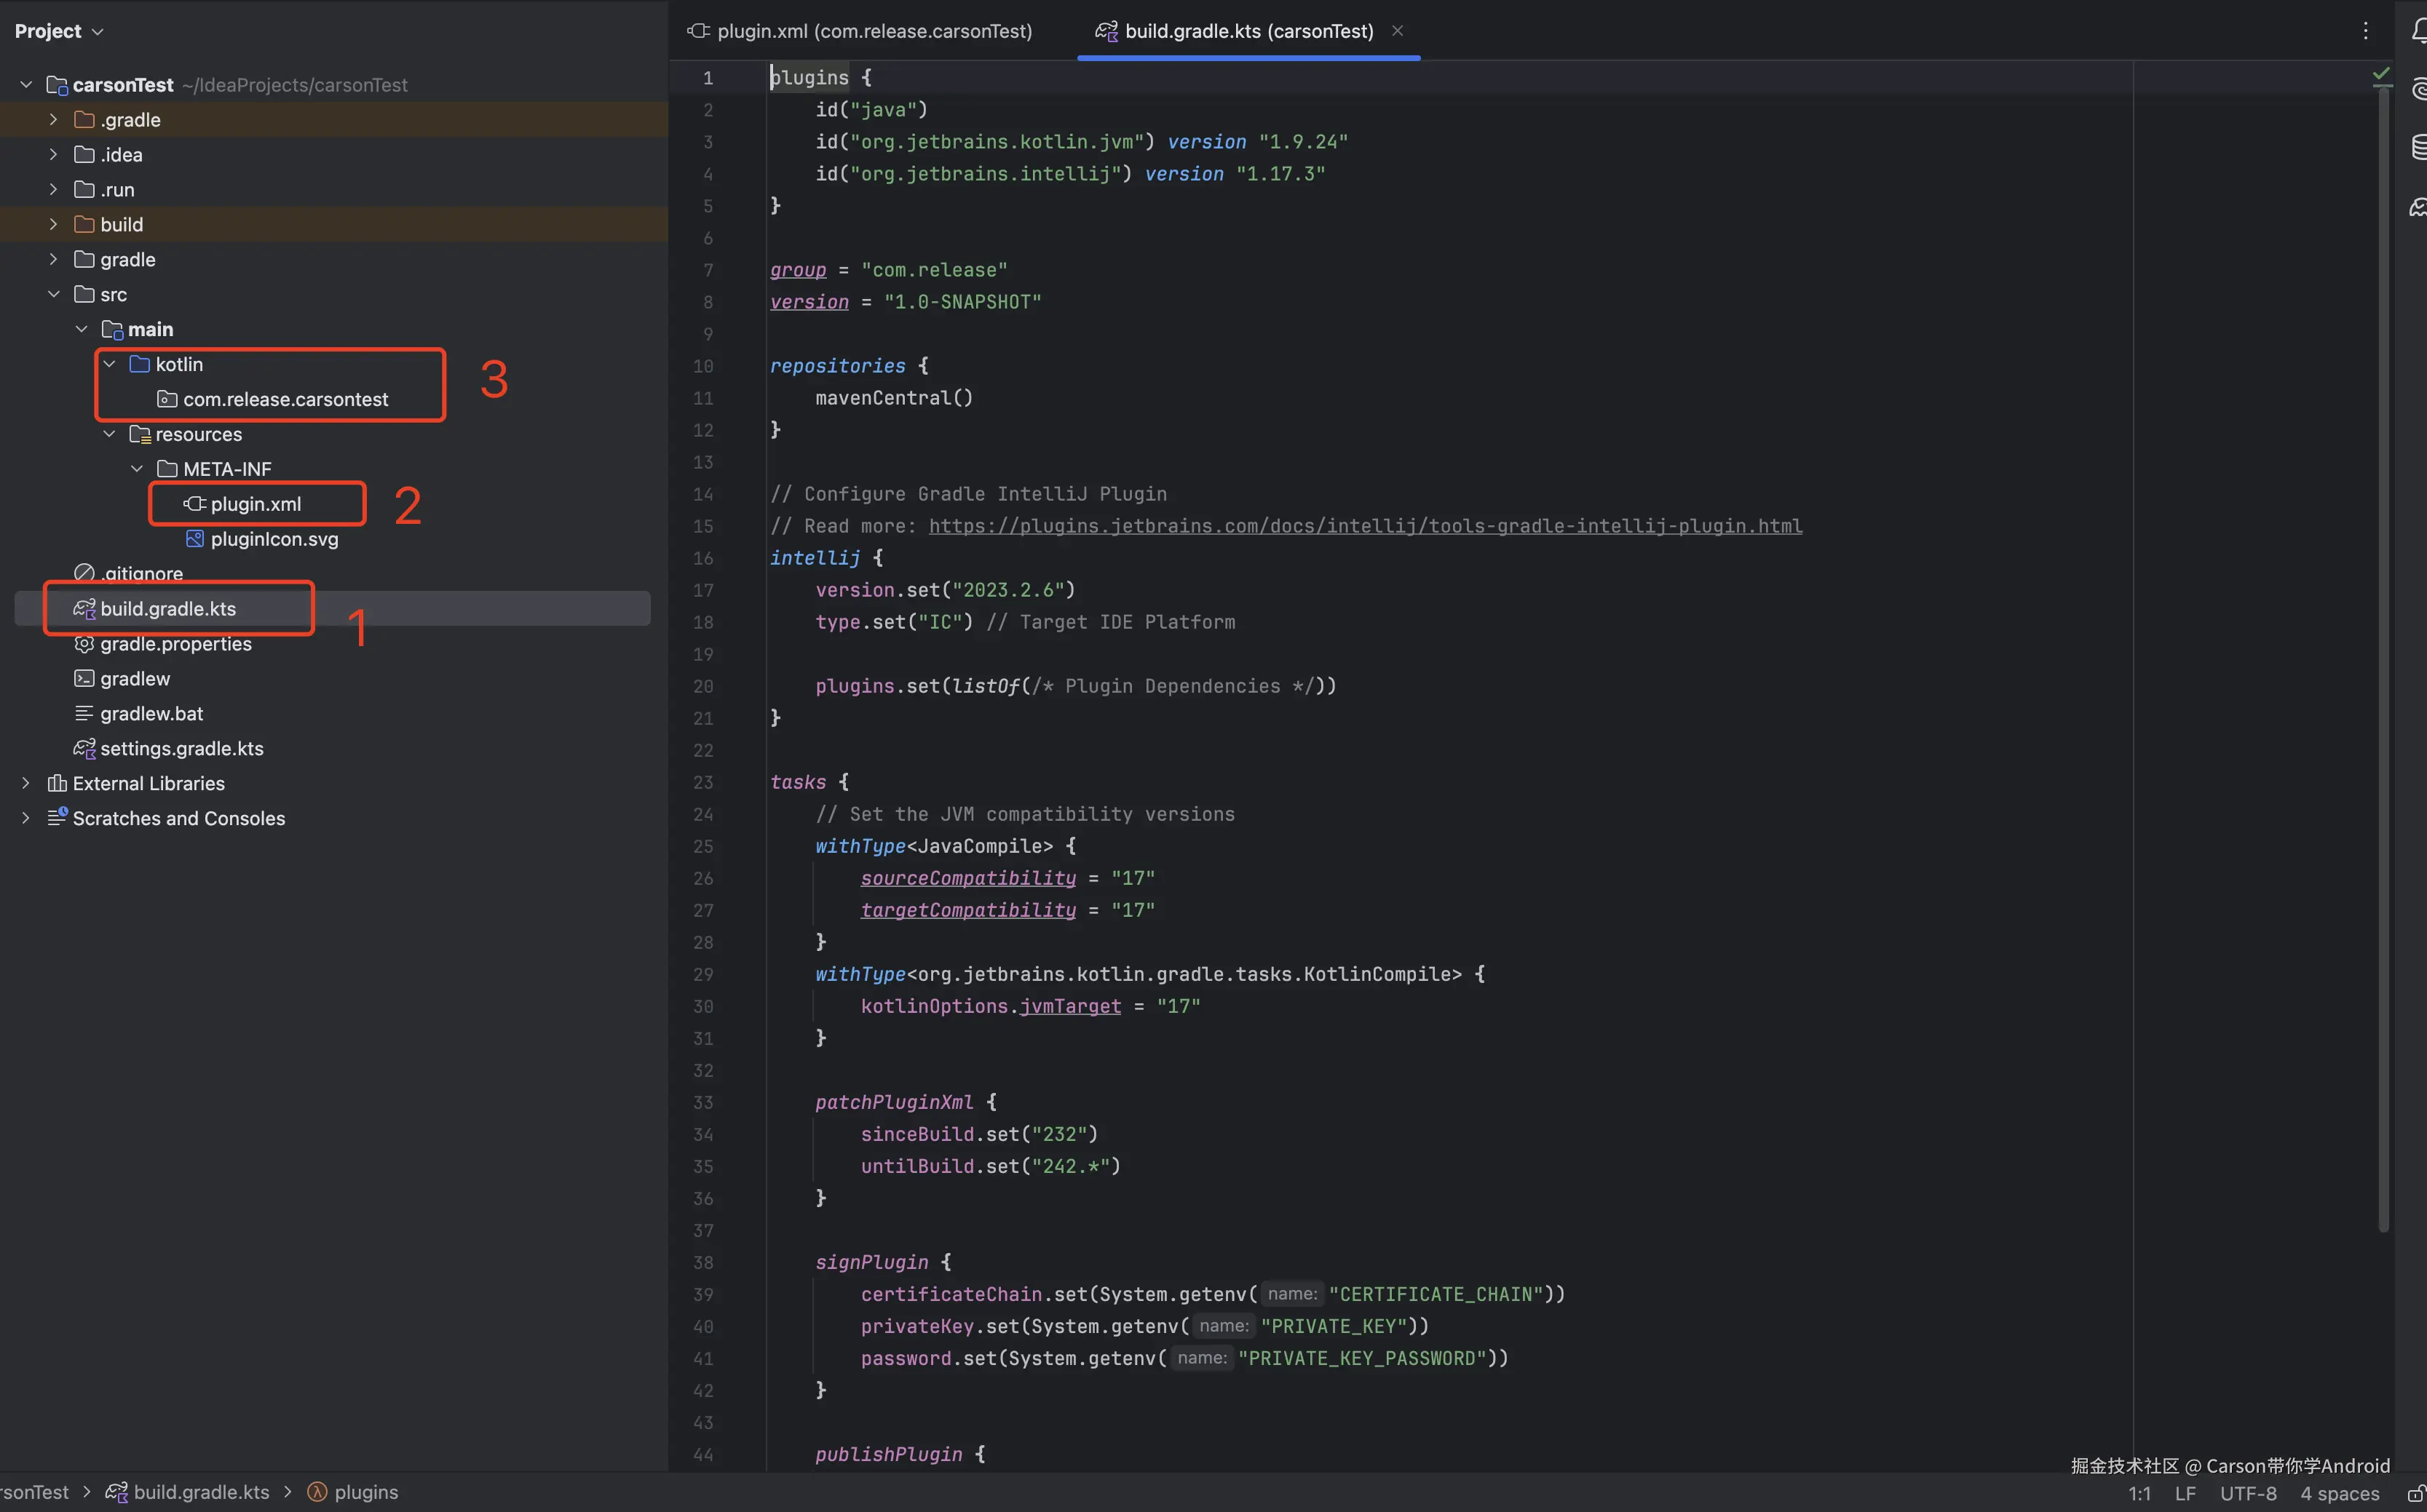Expand External Libraries node
Viewport: 2427px width, 1512px height.
26,783
